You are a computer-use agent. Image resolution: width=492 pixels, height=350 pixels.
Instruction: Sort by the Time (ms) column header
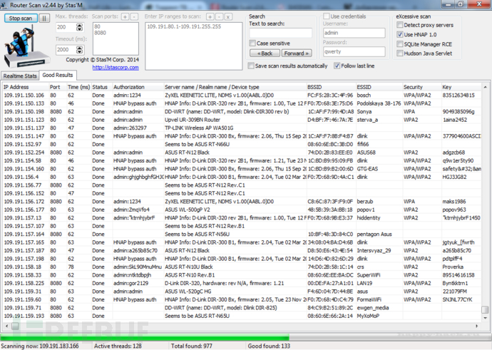[78, 87]
